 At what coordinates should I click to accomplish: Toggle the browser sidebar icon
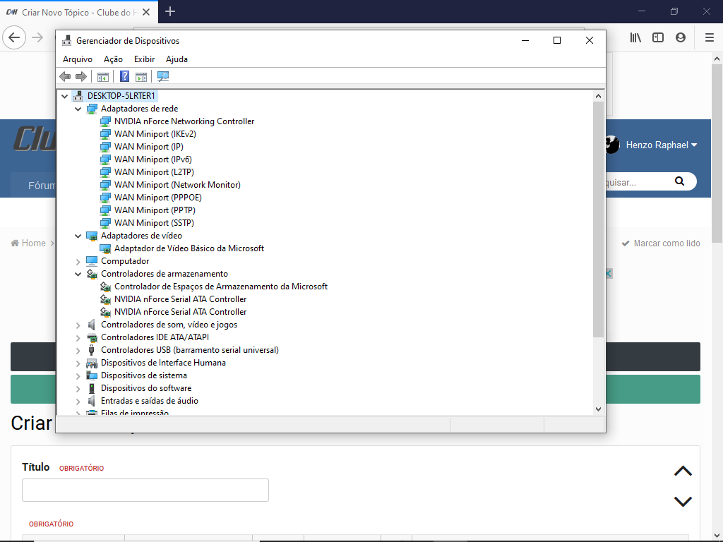[x=658, y=38]
